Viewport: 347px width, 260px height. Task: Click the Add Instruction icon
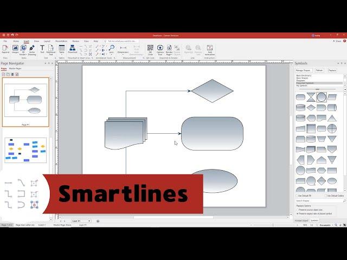[210, 50]
